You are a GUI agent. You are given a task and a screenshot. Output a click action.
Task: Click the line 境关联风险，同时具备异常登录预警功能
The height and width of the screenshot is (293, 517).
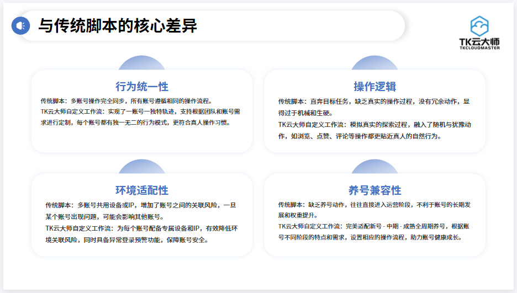(128, 239)
